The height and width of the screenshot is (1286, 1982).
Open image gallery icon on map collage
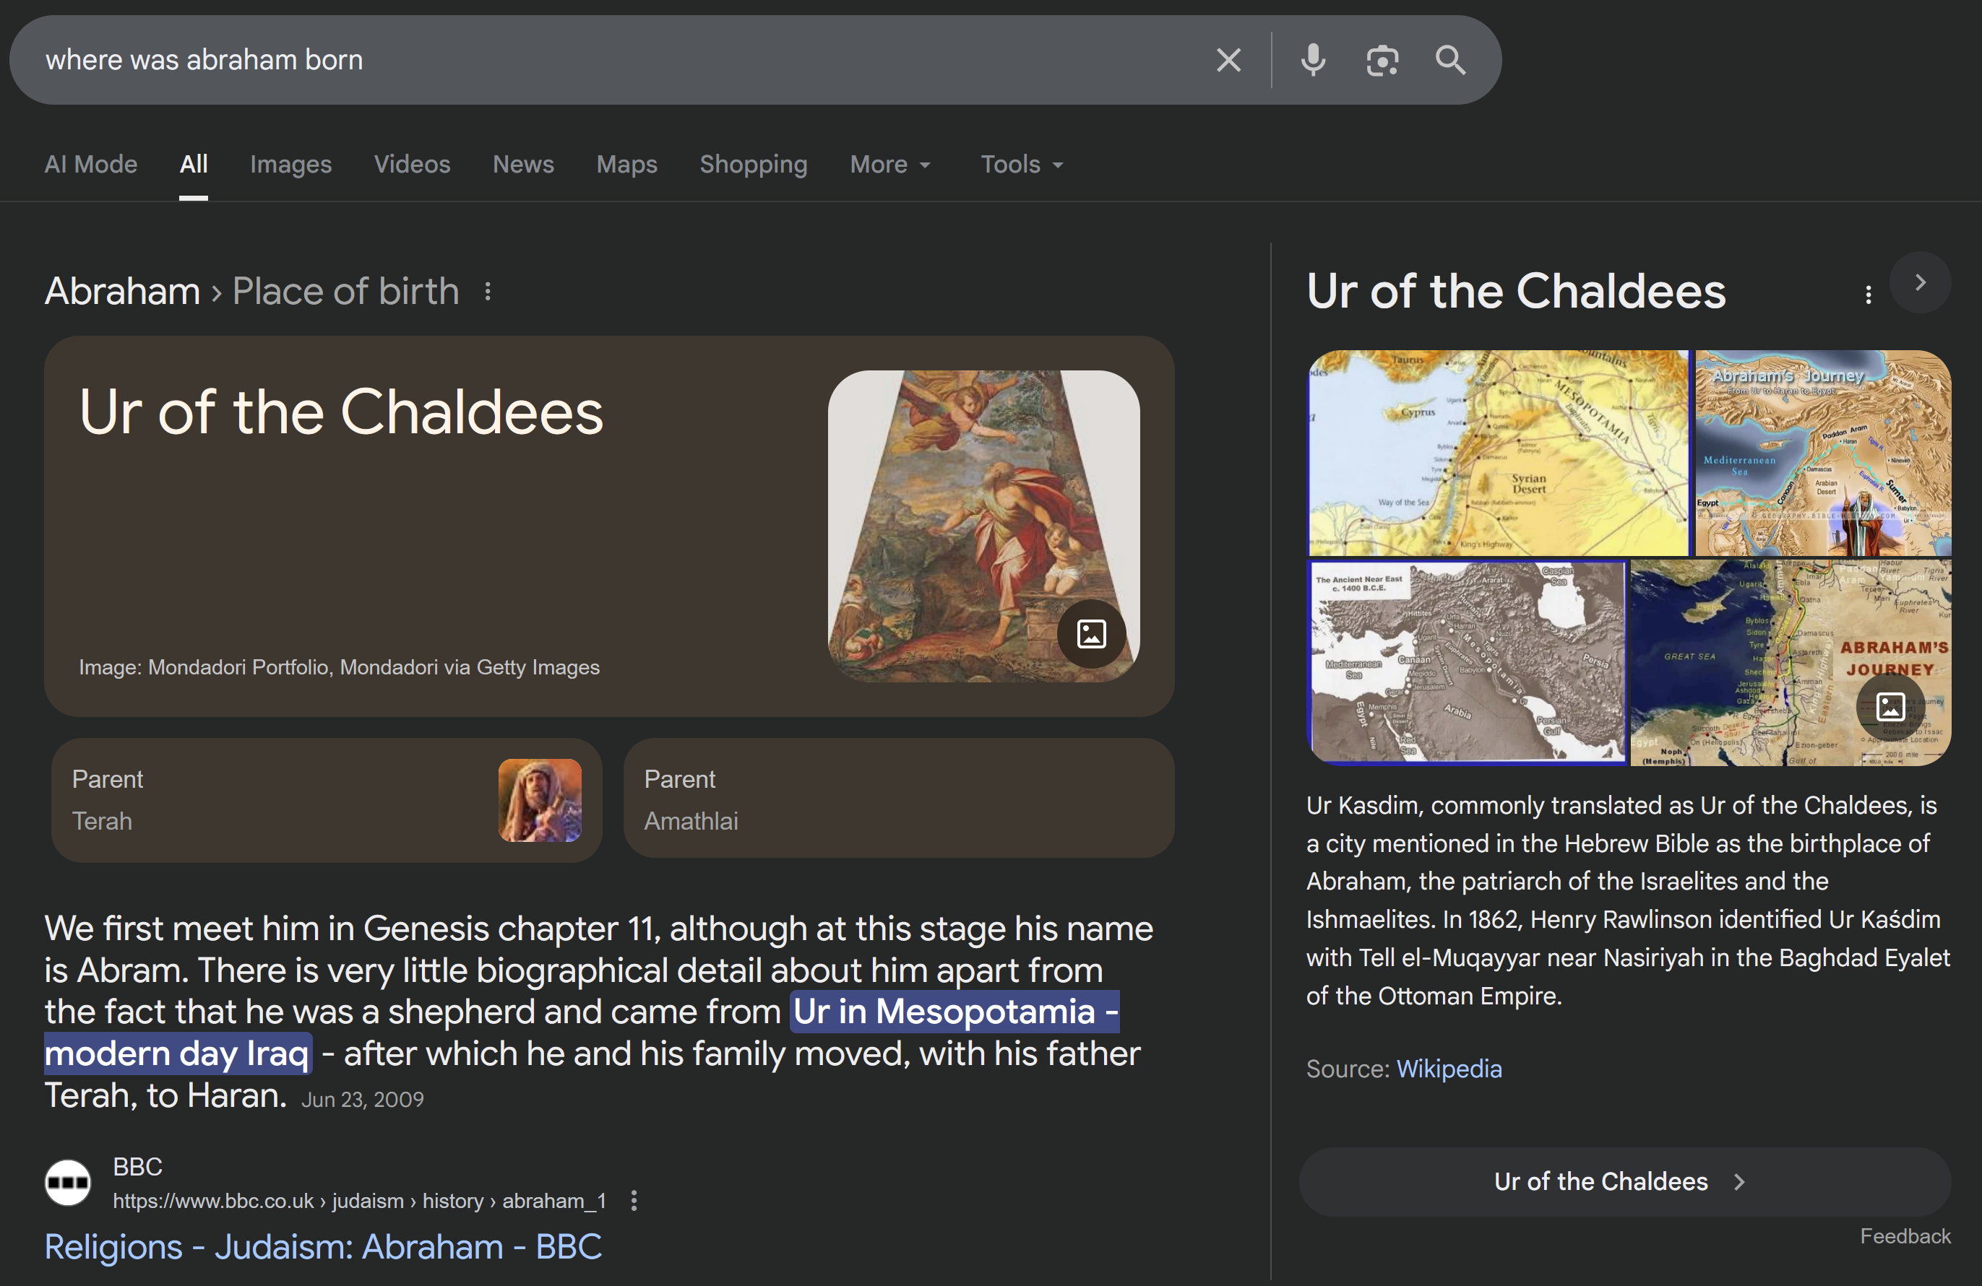[1890, 707]
